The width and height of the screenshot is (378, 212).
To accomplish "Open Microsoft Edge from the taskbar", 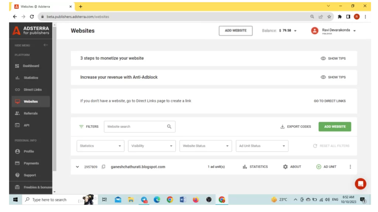I will click(157, 200).
